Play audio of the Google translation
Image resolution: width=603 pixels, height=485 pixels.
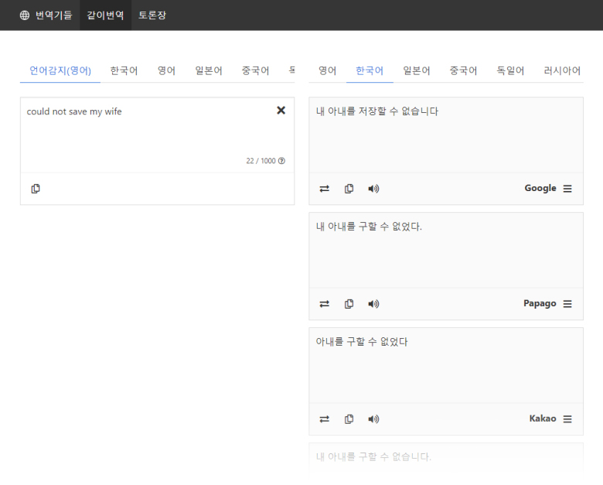[x=374, y=189]
